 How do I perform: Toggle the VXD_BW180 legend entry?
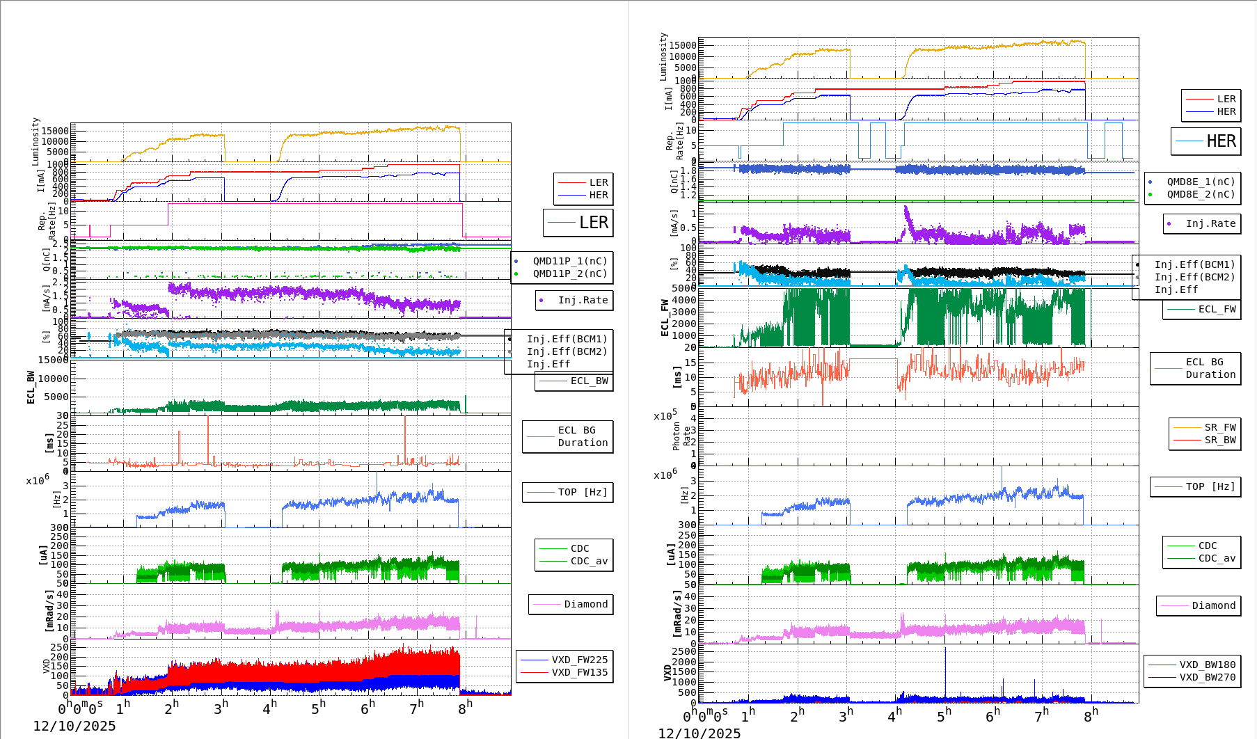tap(1209, 663)
